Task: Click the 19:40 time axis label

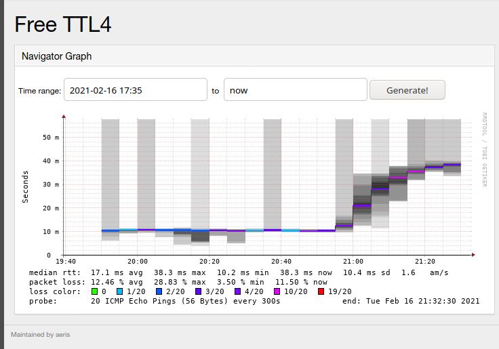Action: [66, 262]
